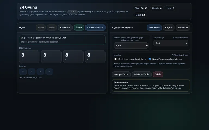Resume with Devam Et button
The height and width of the screenshot is (130, 209).
coord(183,28)
